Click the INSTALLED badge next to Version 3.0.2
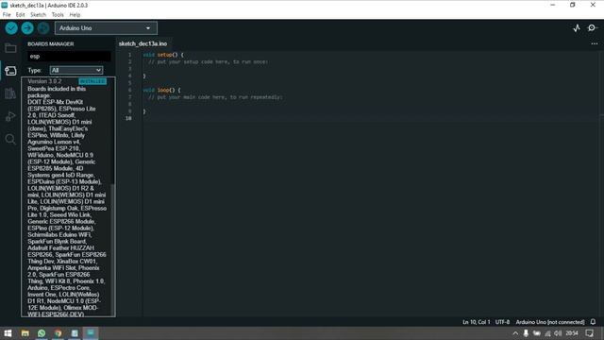The image size is (604, 340). [x=92, y=81]
